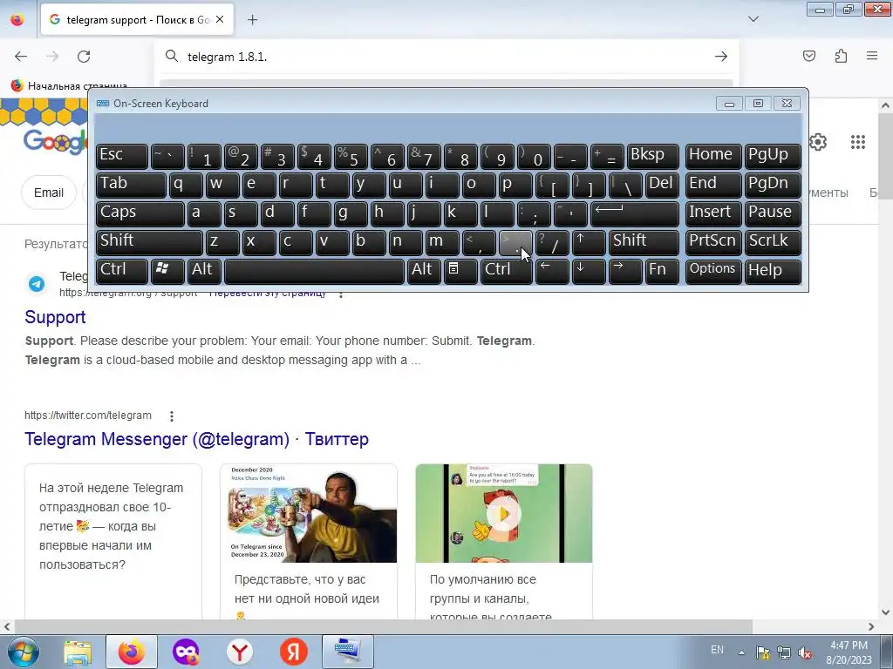Click the vertical scrollbar down arrow

(x=885, y=612)
